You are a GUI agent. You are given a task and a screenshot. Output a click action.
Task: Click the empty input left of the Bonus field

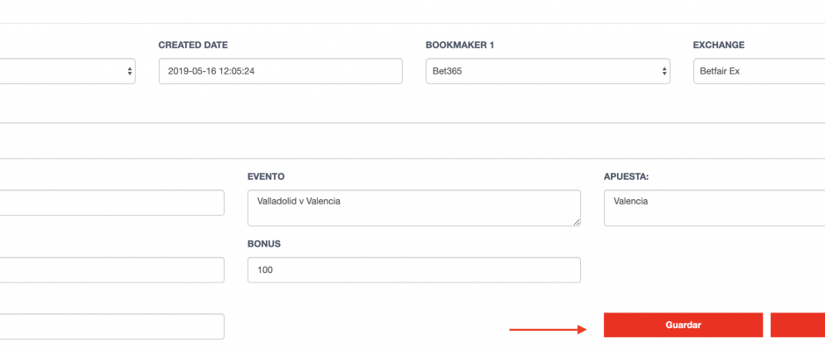click(112, 270)
